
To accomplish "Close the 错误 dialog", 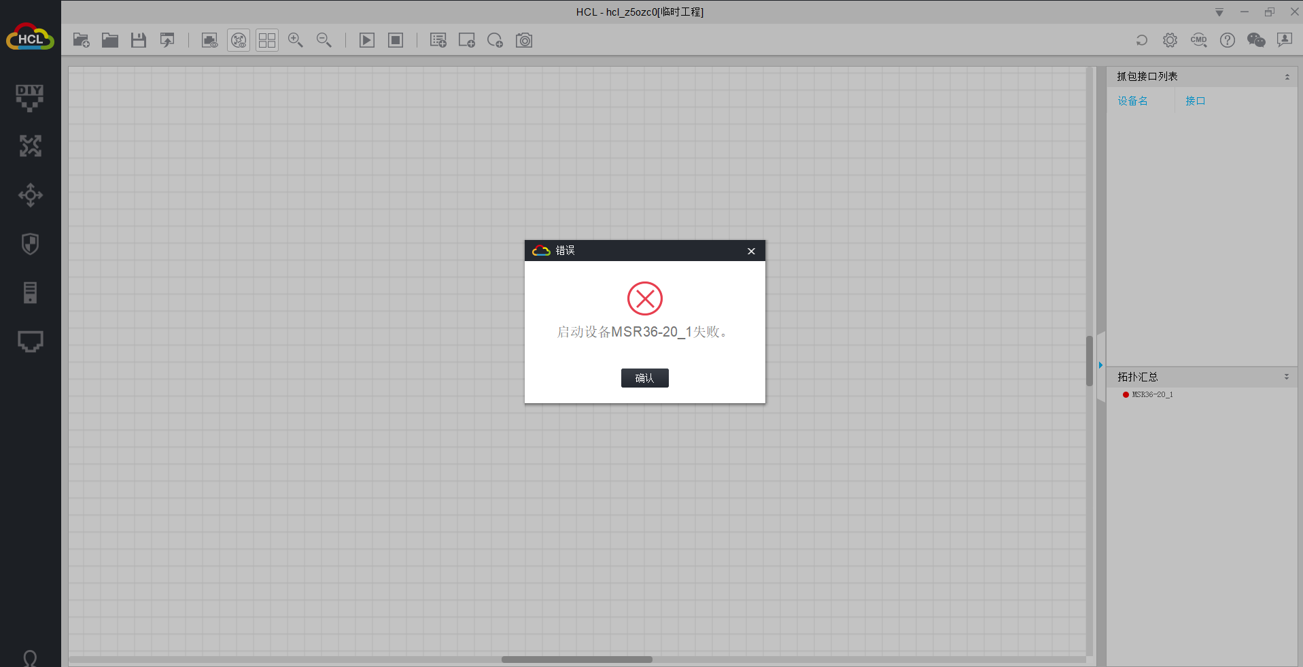I will [751, 251].
